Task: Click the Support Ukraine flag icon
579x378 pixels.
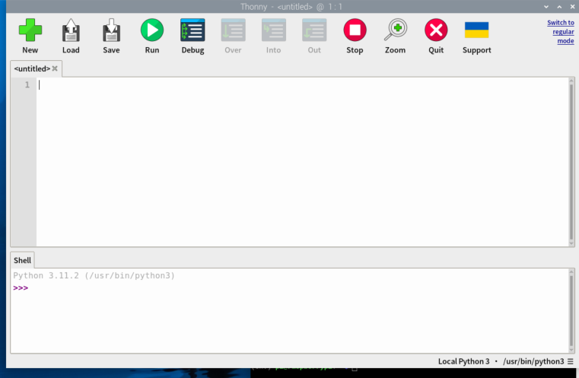Action: pos(477,30)
